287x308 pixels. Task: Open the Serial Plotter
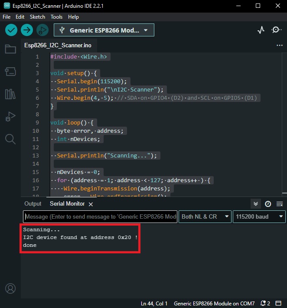coord(261,30)
